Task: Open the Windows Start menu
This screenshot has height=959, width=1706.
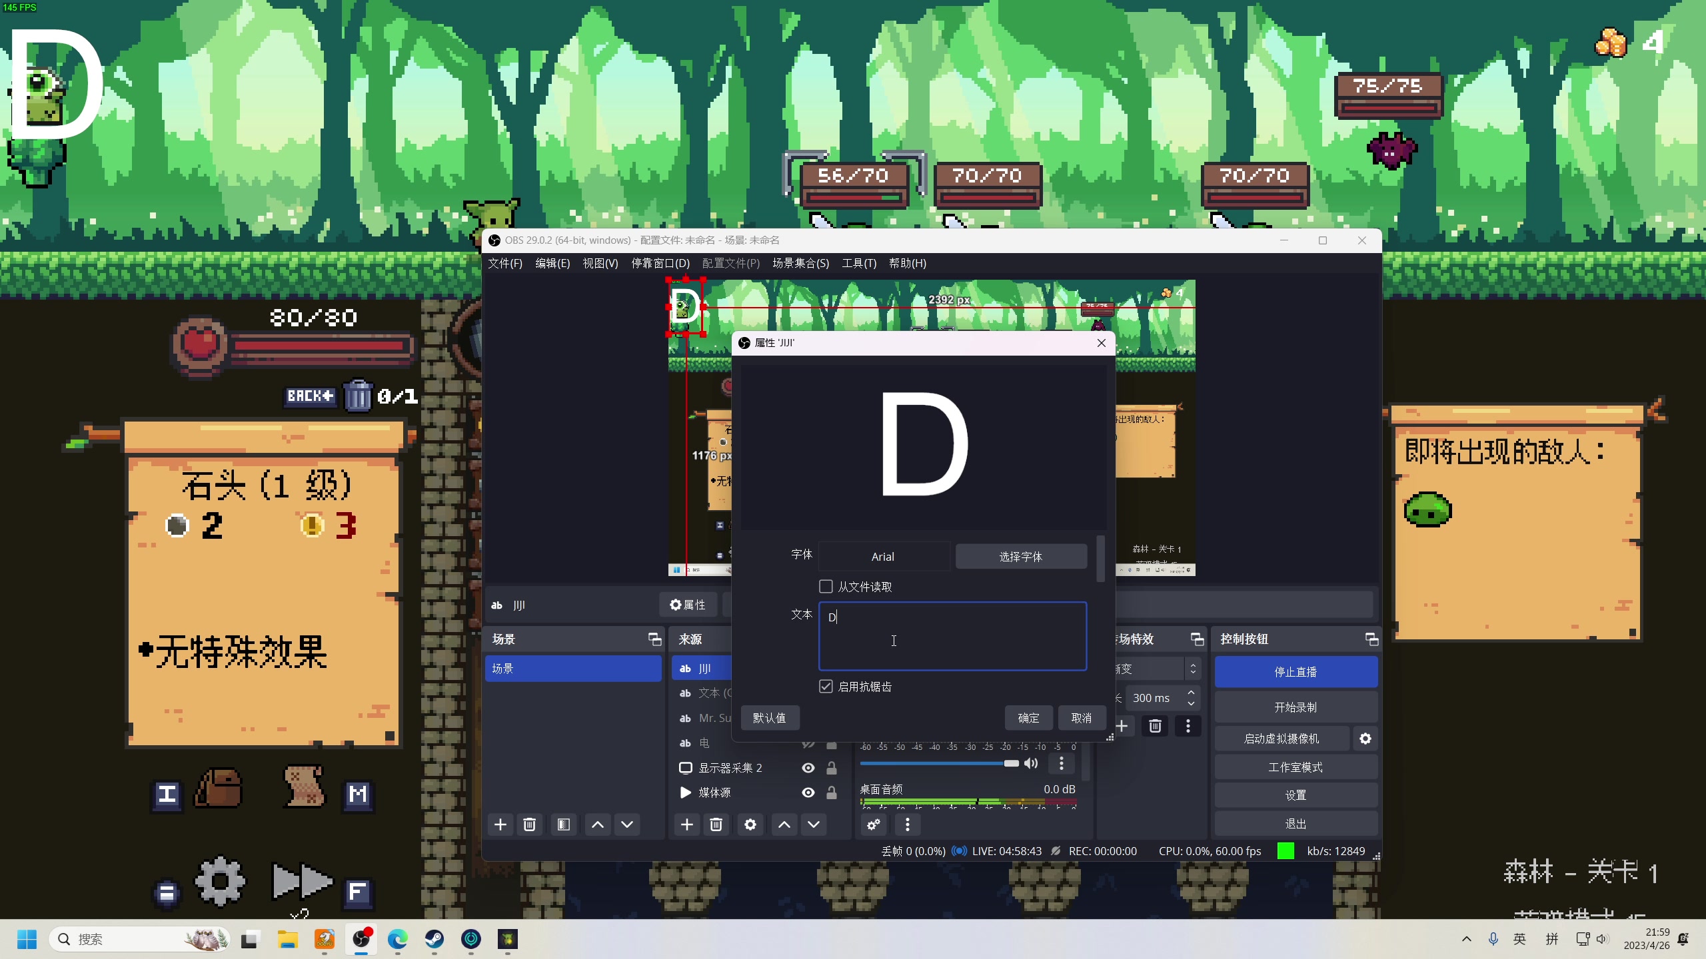Action: [27, 939]
